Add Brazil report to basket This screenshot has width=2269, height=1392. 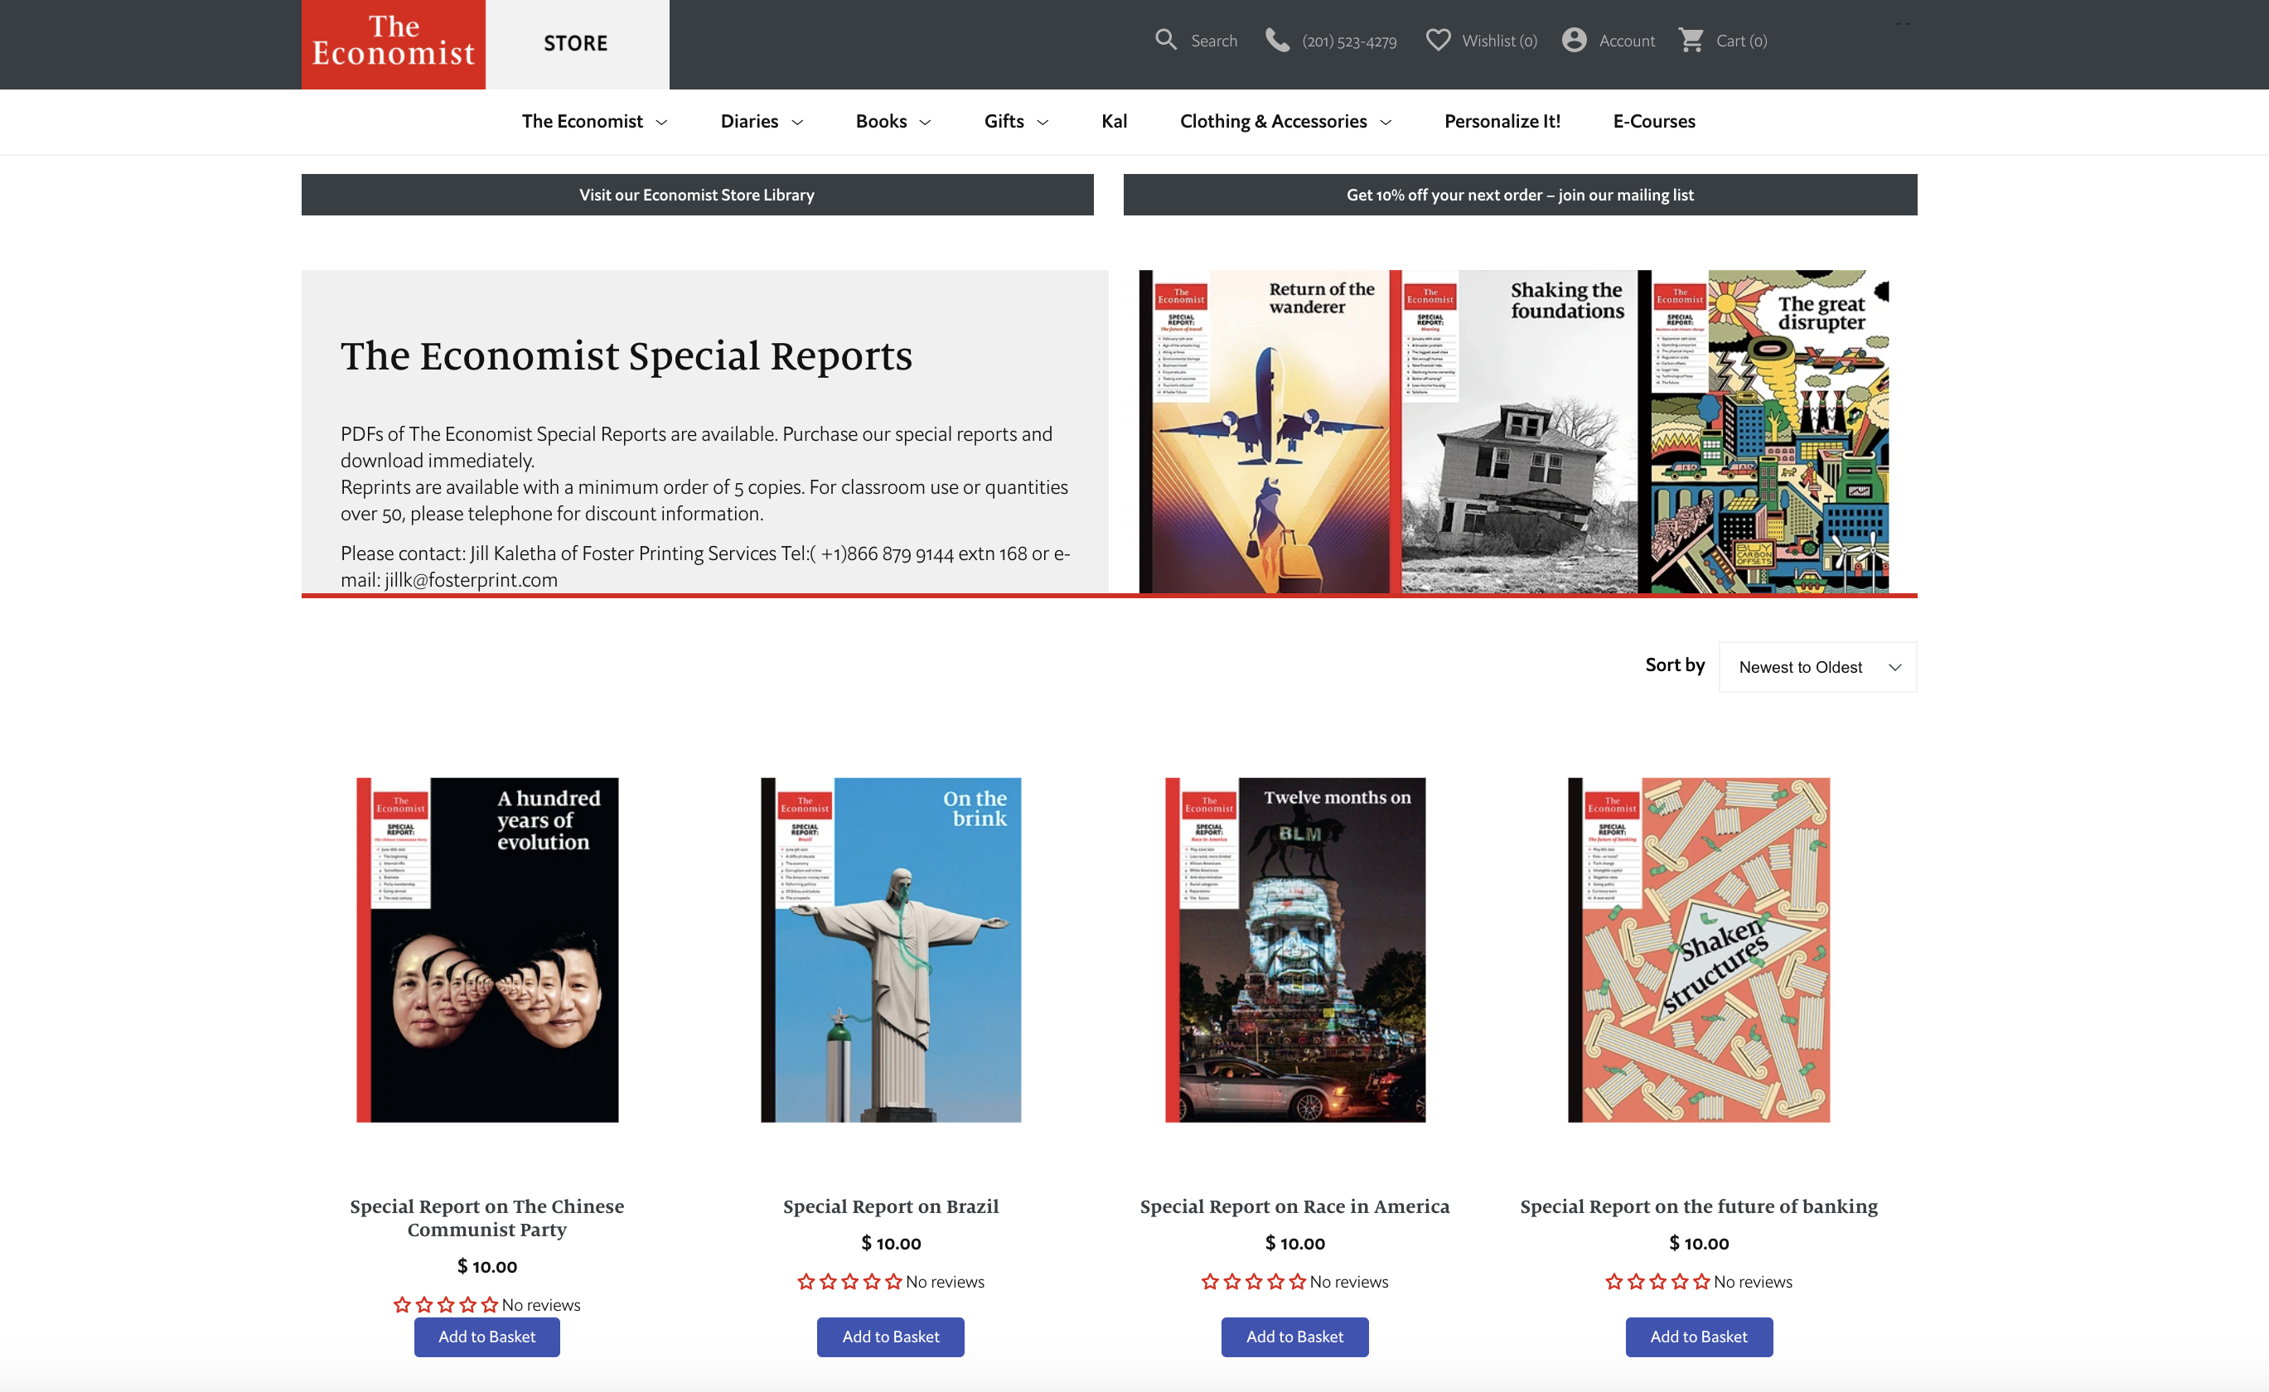(x=891, y=1336)
